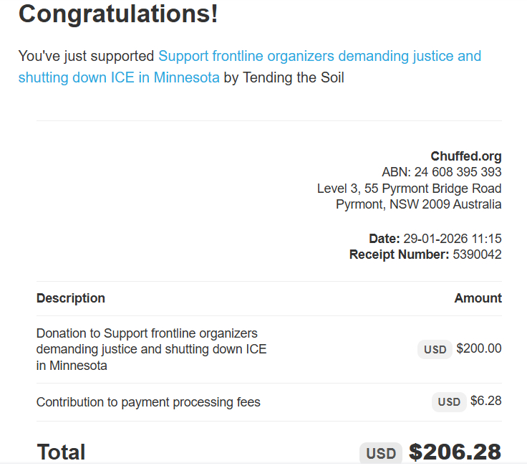Click the Tending the Soil organizer name
Image resolution: width=527 pixels, height=471 pixels.
[294, 77]
